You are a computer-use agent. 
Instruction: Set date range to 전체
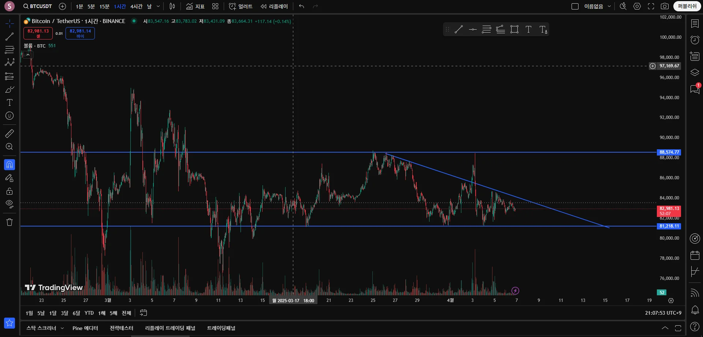click(x=126, y=313)
